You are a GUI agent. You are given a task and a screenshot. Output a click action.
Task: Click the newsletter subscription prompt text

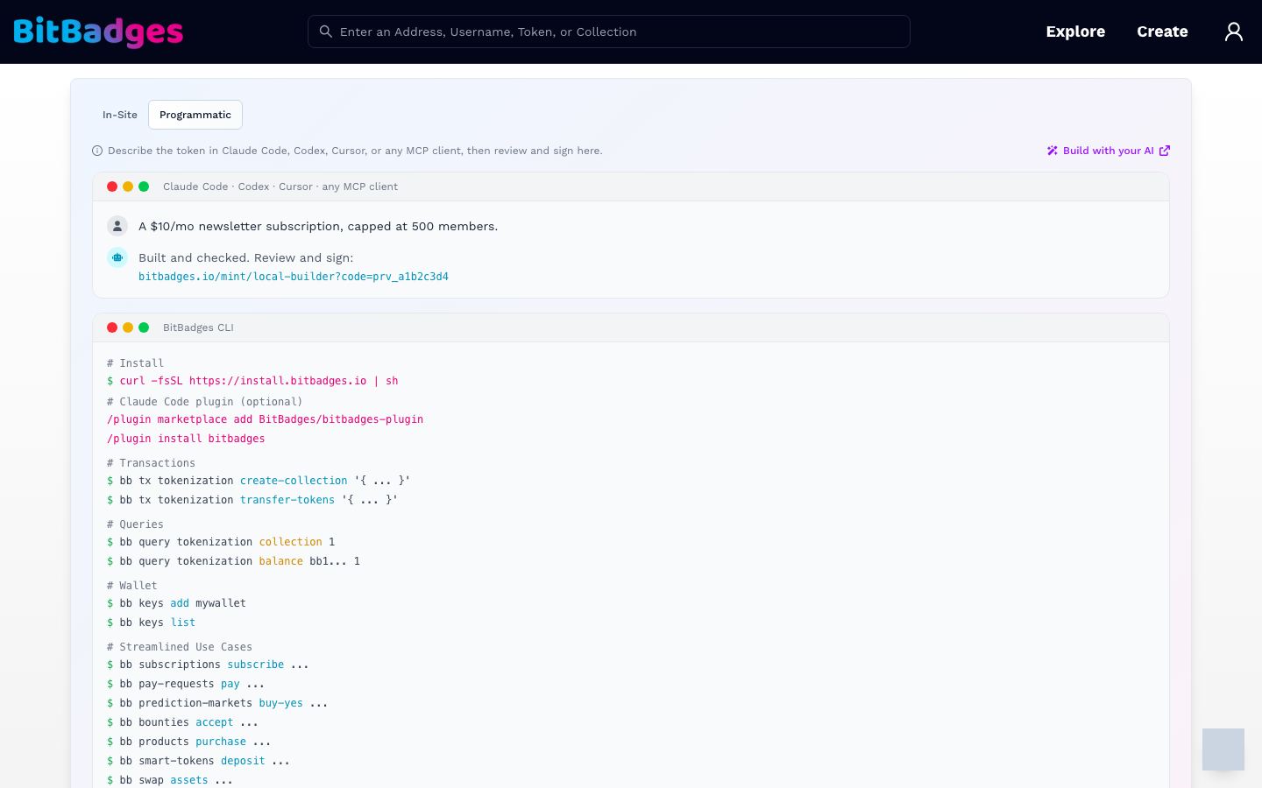tap(318, 226)
